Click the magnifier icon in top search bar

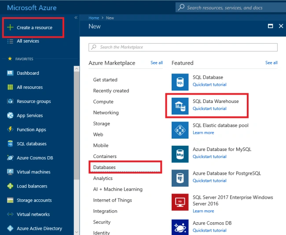tap(181, 7)
